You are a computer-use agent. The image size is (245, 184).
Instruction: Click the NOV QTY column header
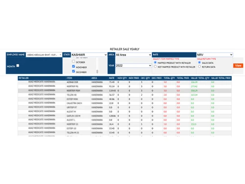click(x=122, y=78)
